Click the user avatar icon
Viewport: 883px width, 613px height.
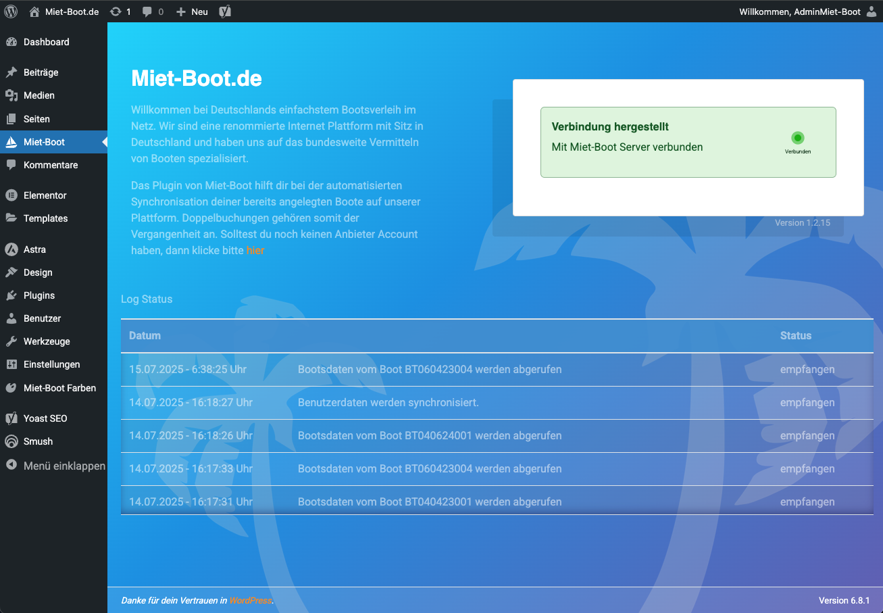pos(872,11)
